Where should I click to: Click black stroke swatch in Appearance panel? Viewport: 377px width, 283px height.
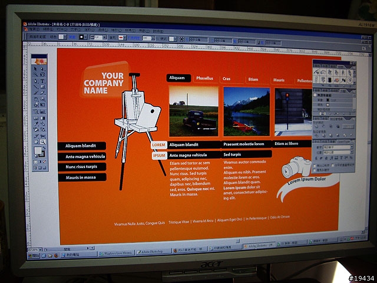click(x=328, y=100)
